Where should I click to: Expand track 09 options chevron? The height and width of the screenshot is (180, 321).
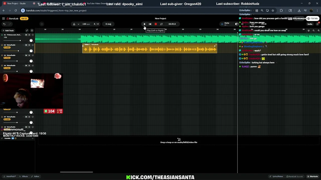point(33,117)
